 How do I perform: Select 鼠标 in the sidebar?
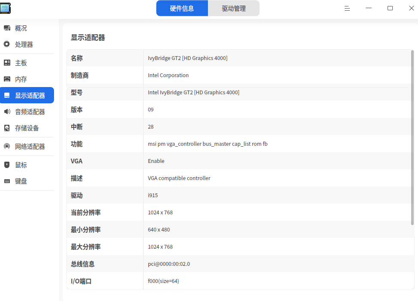27,165
